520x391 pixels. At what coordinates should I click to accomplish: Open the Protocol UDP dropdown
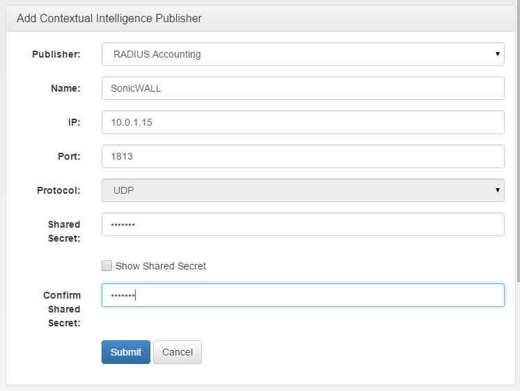[x=303, y=190]
